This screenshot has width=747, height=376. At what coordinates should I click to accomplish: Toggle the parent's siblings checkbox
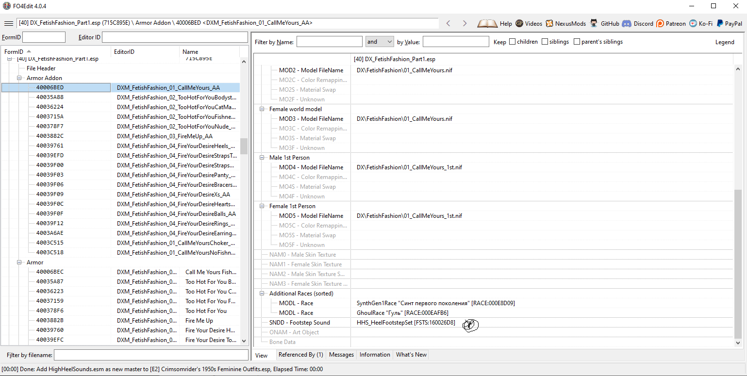577,42
